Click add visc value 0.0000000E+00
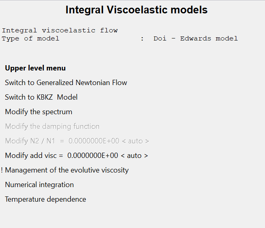 pyautogui.click(x=93, y=156)
